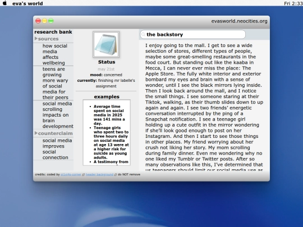The height and width of the screenshot is (227, 303).
Task: Expand the sources disclosure triangle
Action: (36, 39)
